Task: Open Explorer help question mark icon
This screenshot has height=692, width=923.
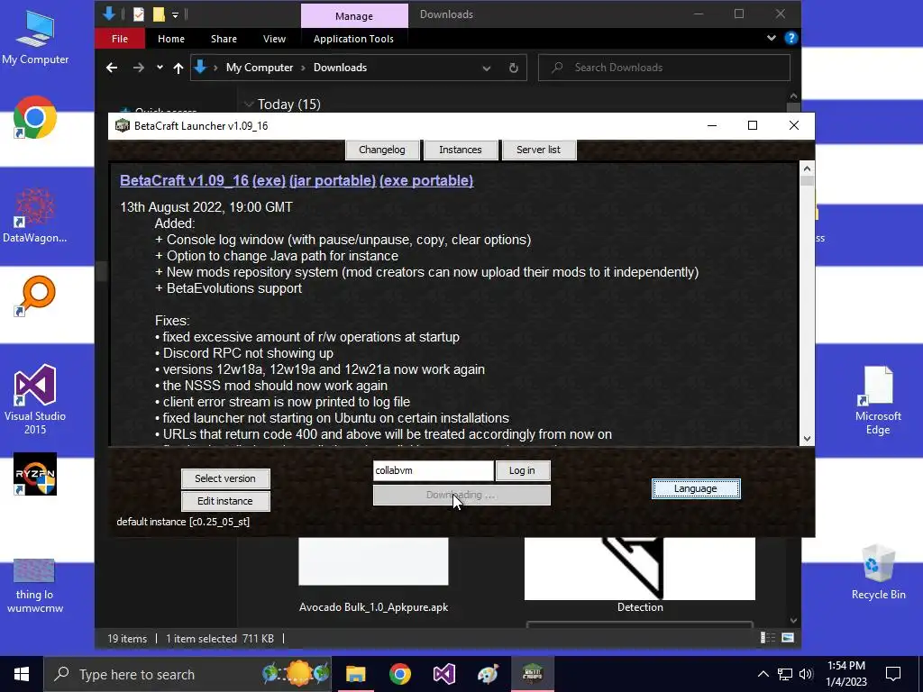Action: pos(791,38)
